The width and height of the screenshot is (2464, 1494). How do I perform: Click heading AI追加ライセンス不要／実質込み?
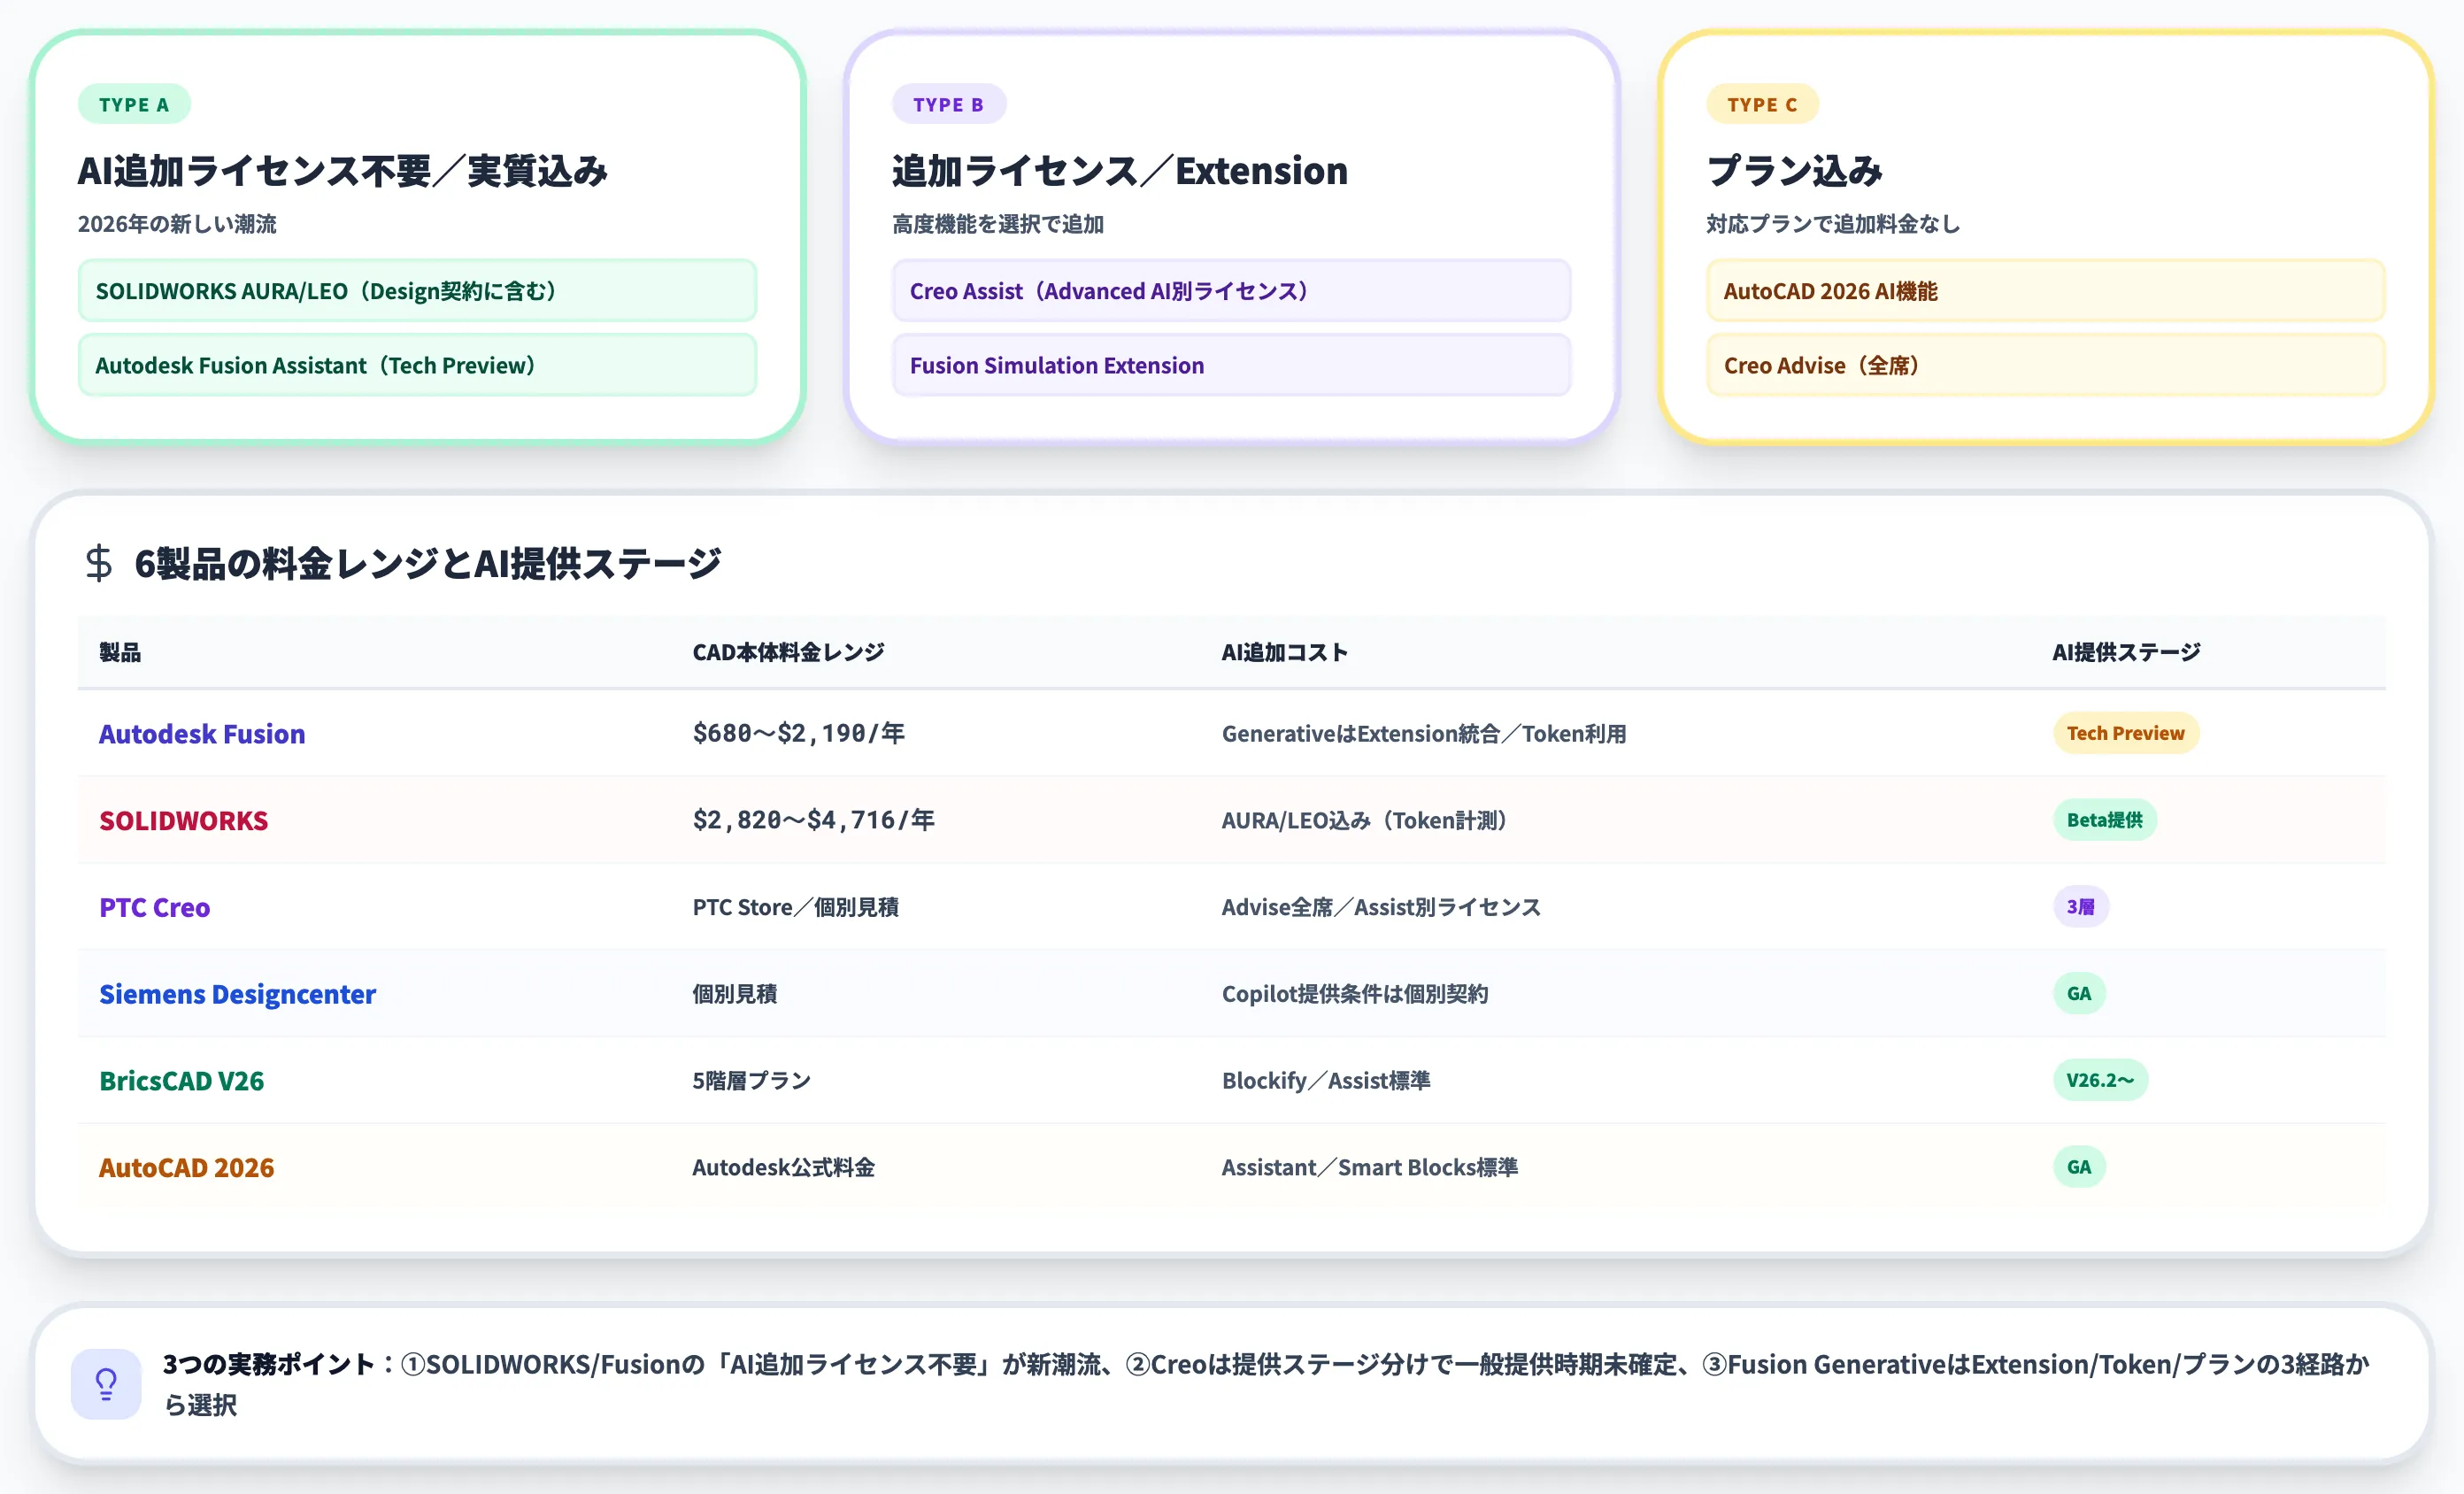click(343, 171)
